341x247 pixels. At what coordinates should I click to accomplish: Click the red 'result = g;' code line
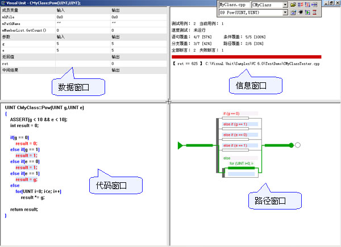click(x=26, y=179)
